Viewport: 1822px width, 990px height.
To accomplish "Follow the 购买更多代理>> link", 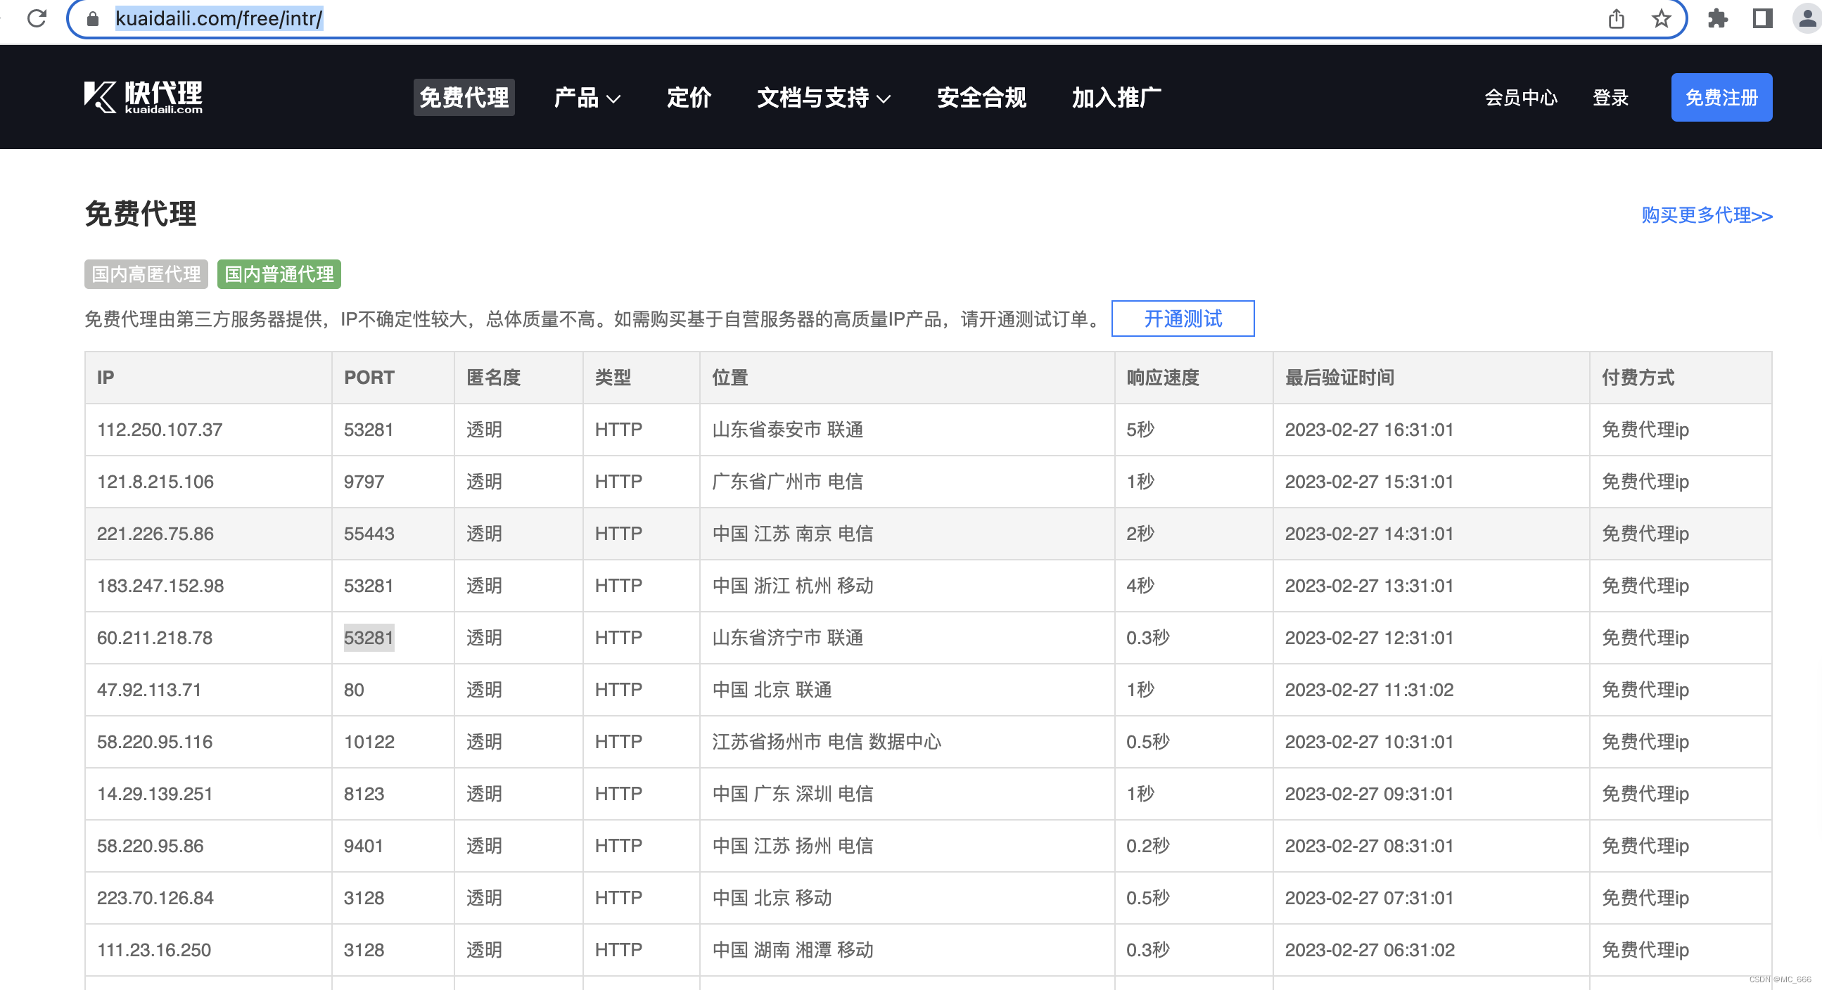I will 1707,215.
